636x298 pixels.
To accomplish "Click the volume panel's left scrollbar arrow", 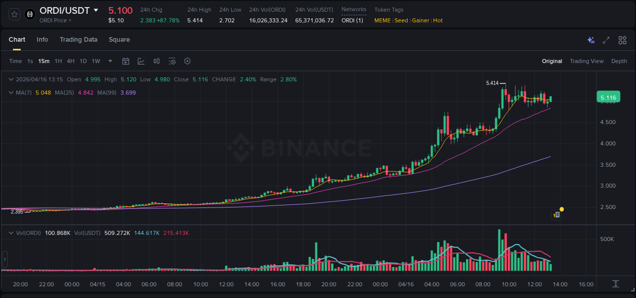I will (4, 259).
